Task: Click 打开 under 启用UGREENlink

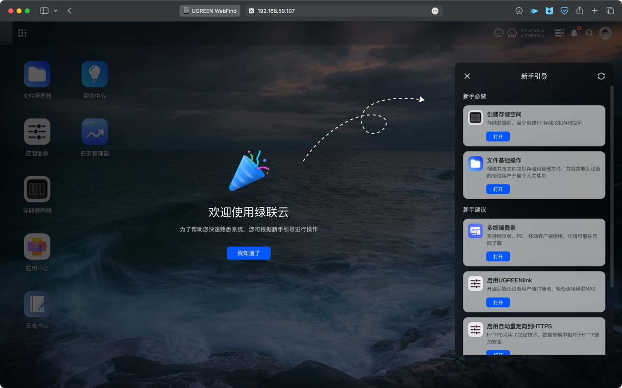Action: (x=498, y=303)
